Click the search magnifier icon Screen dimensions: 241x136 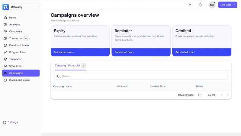point(59,76)
